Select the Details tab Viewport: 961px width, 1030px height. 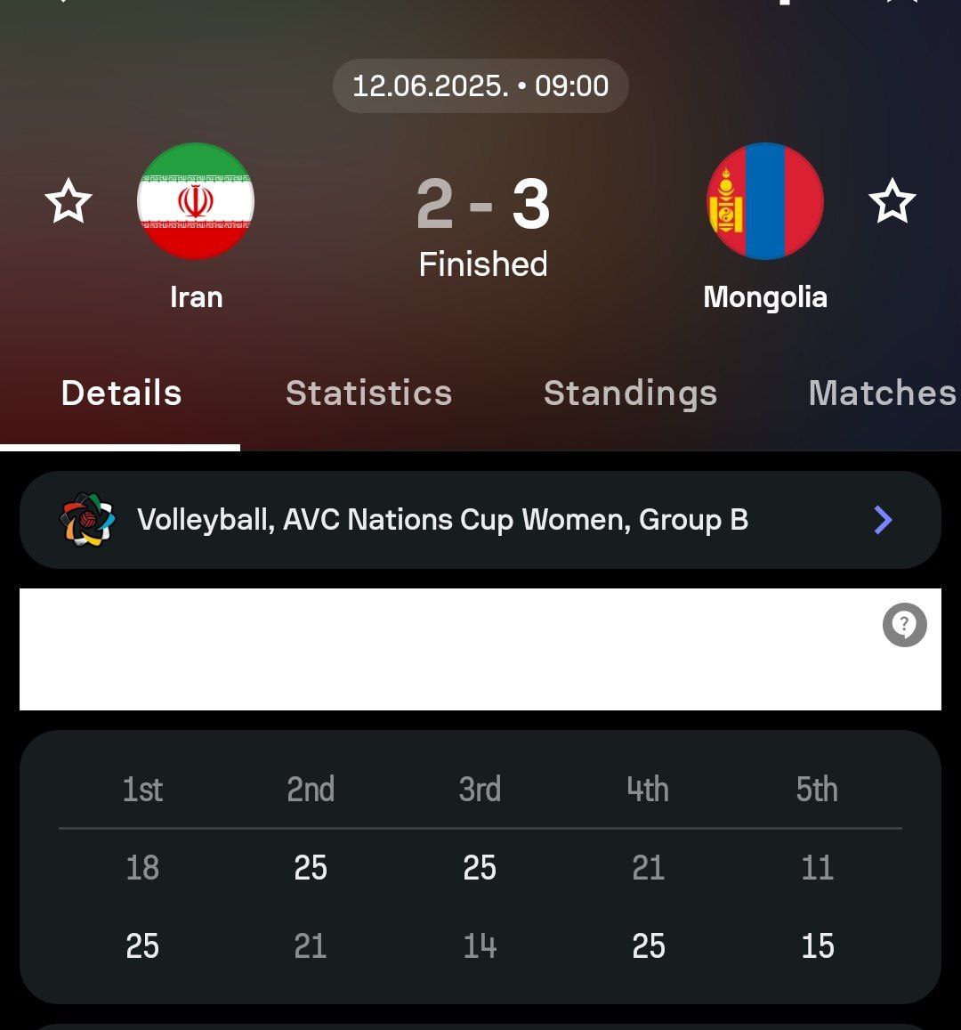(121, 393)
